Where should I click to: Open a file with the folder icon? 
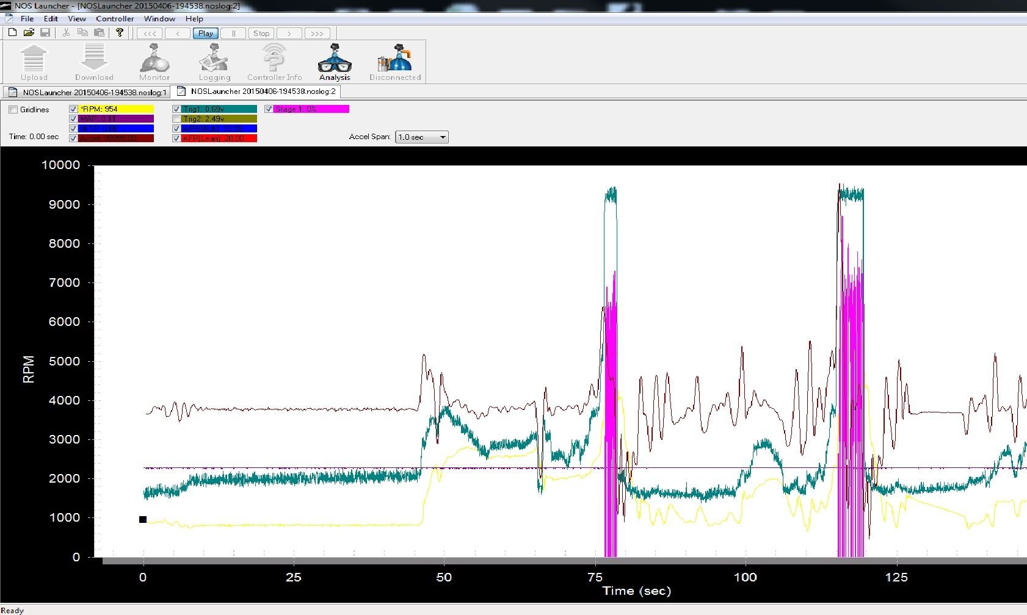[29, 33]
